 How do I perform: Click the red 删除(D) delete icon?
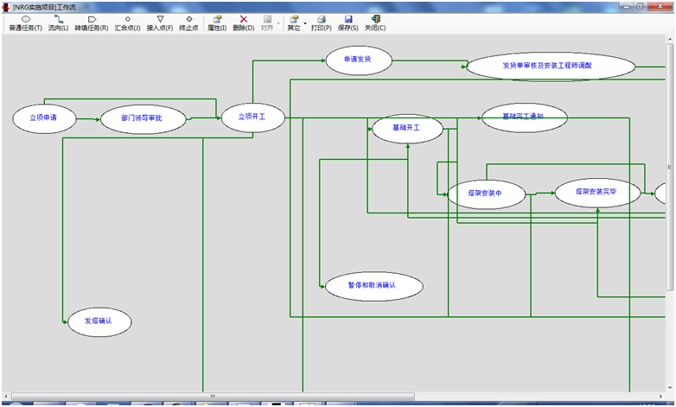point(243,23)
